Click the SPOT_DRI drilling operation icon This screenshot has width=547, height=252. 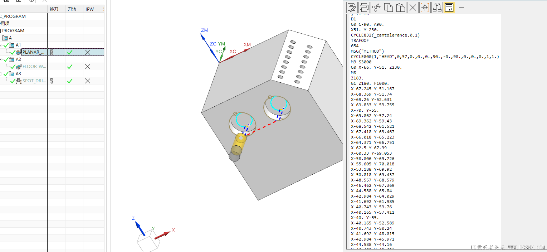(19, 81)
